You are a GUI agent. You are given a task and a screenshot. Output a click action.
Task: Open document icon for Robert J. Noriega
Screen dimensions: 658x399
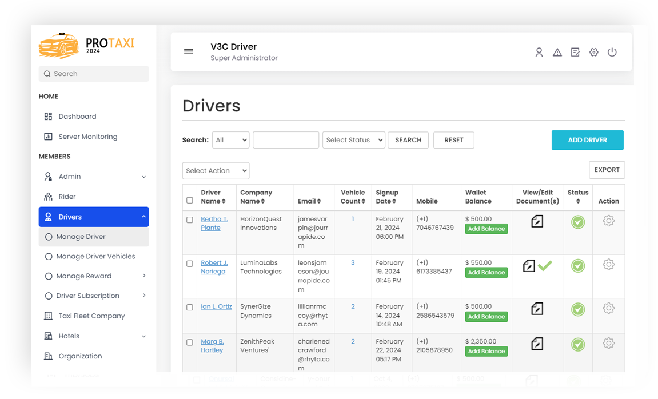pyautogui.click(x=529, y=266)
